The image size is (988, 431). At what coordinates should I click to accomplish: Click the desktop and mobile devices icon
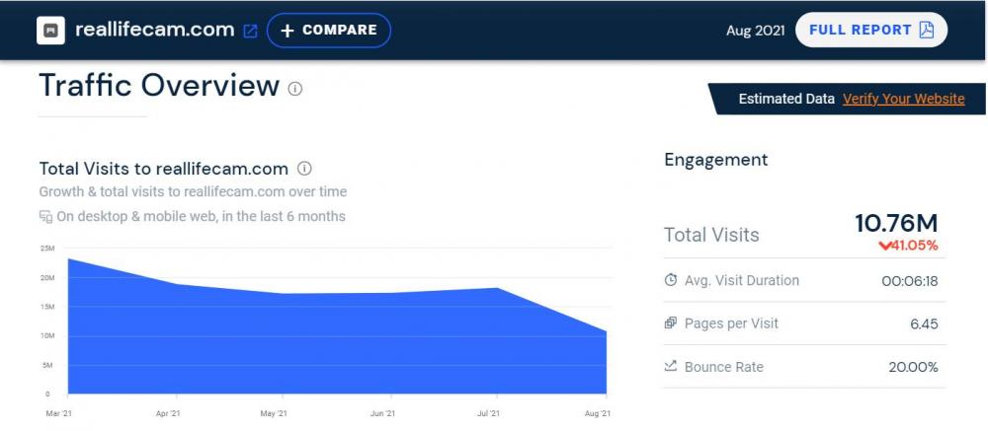45,216
